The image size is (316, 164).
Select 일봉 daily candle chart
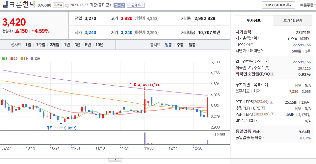[168, 45]
